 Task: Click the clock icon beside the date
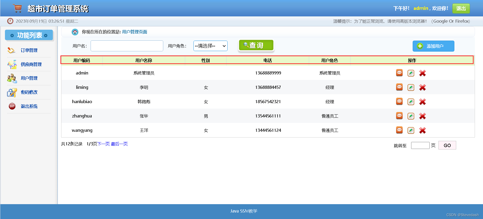tap(10, 21)
